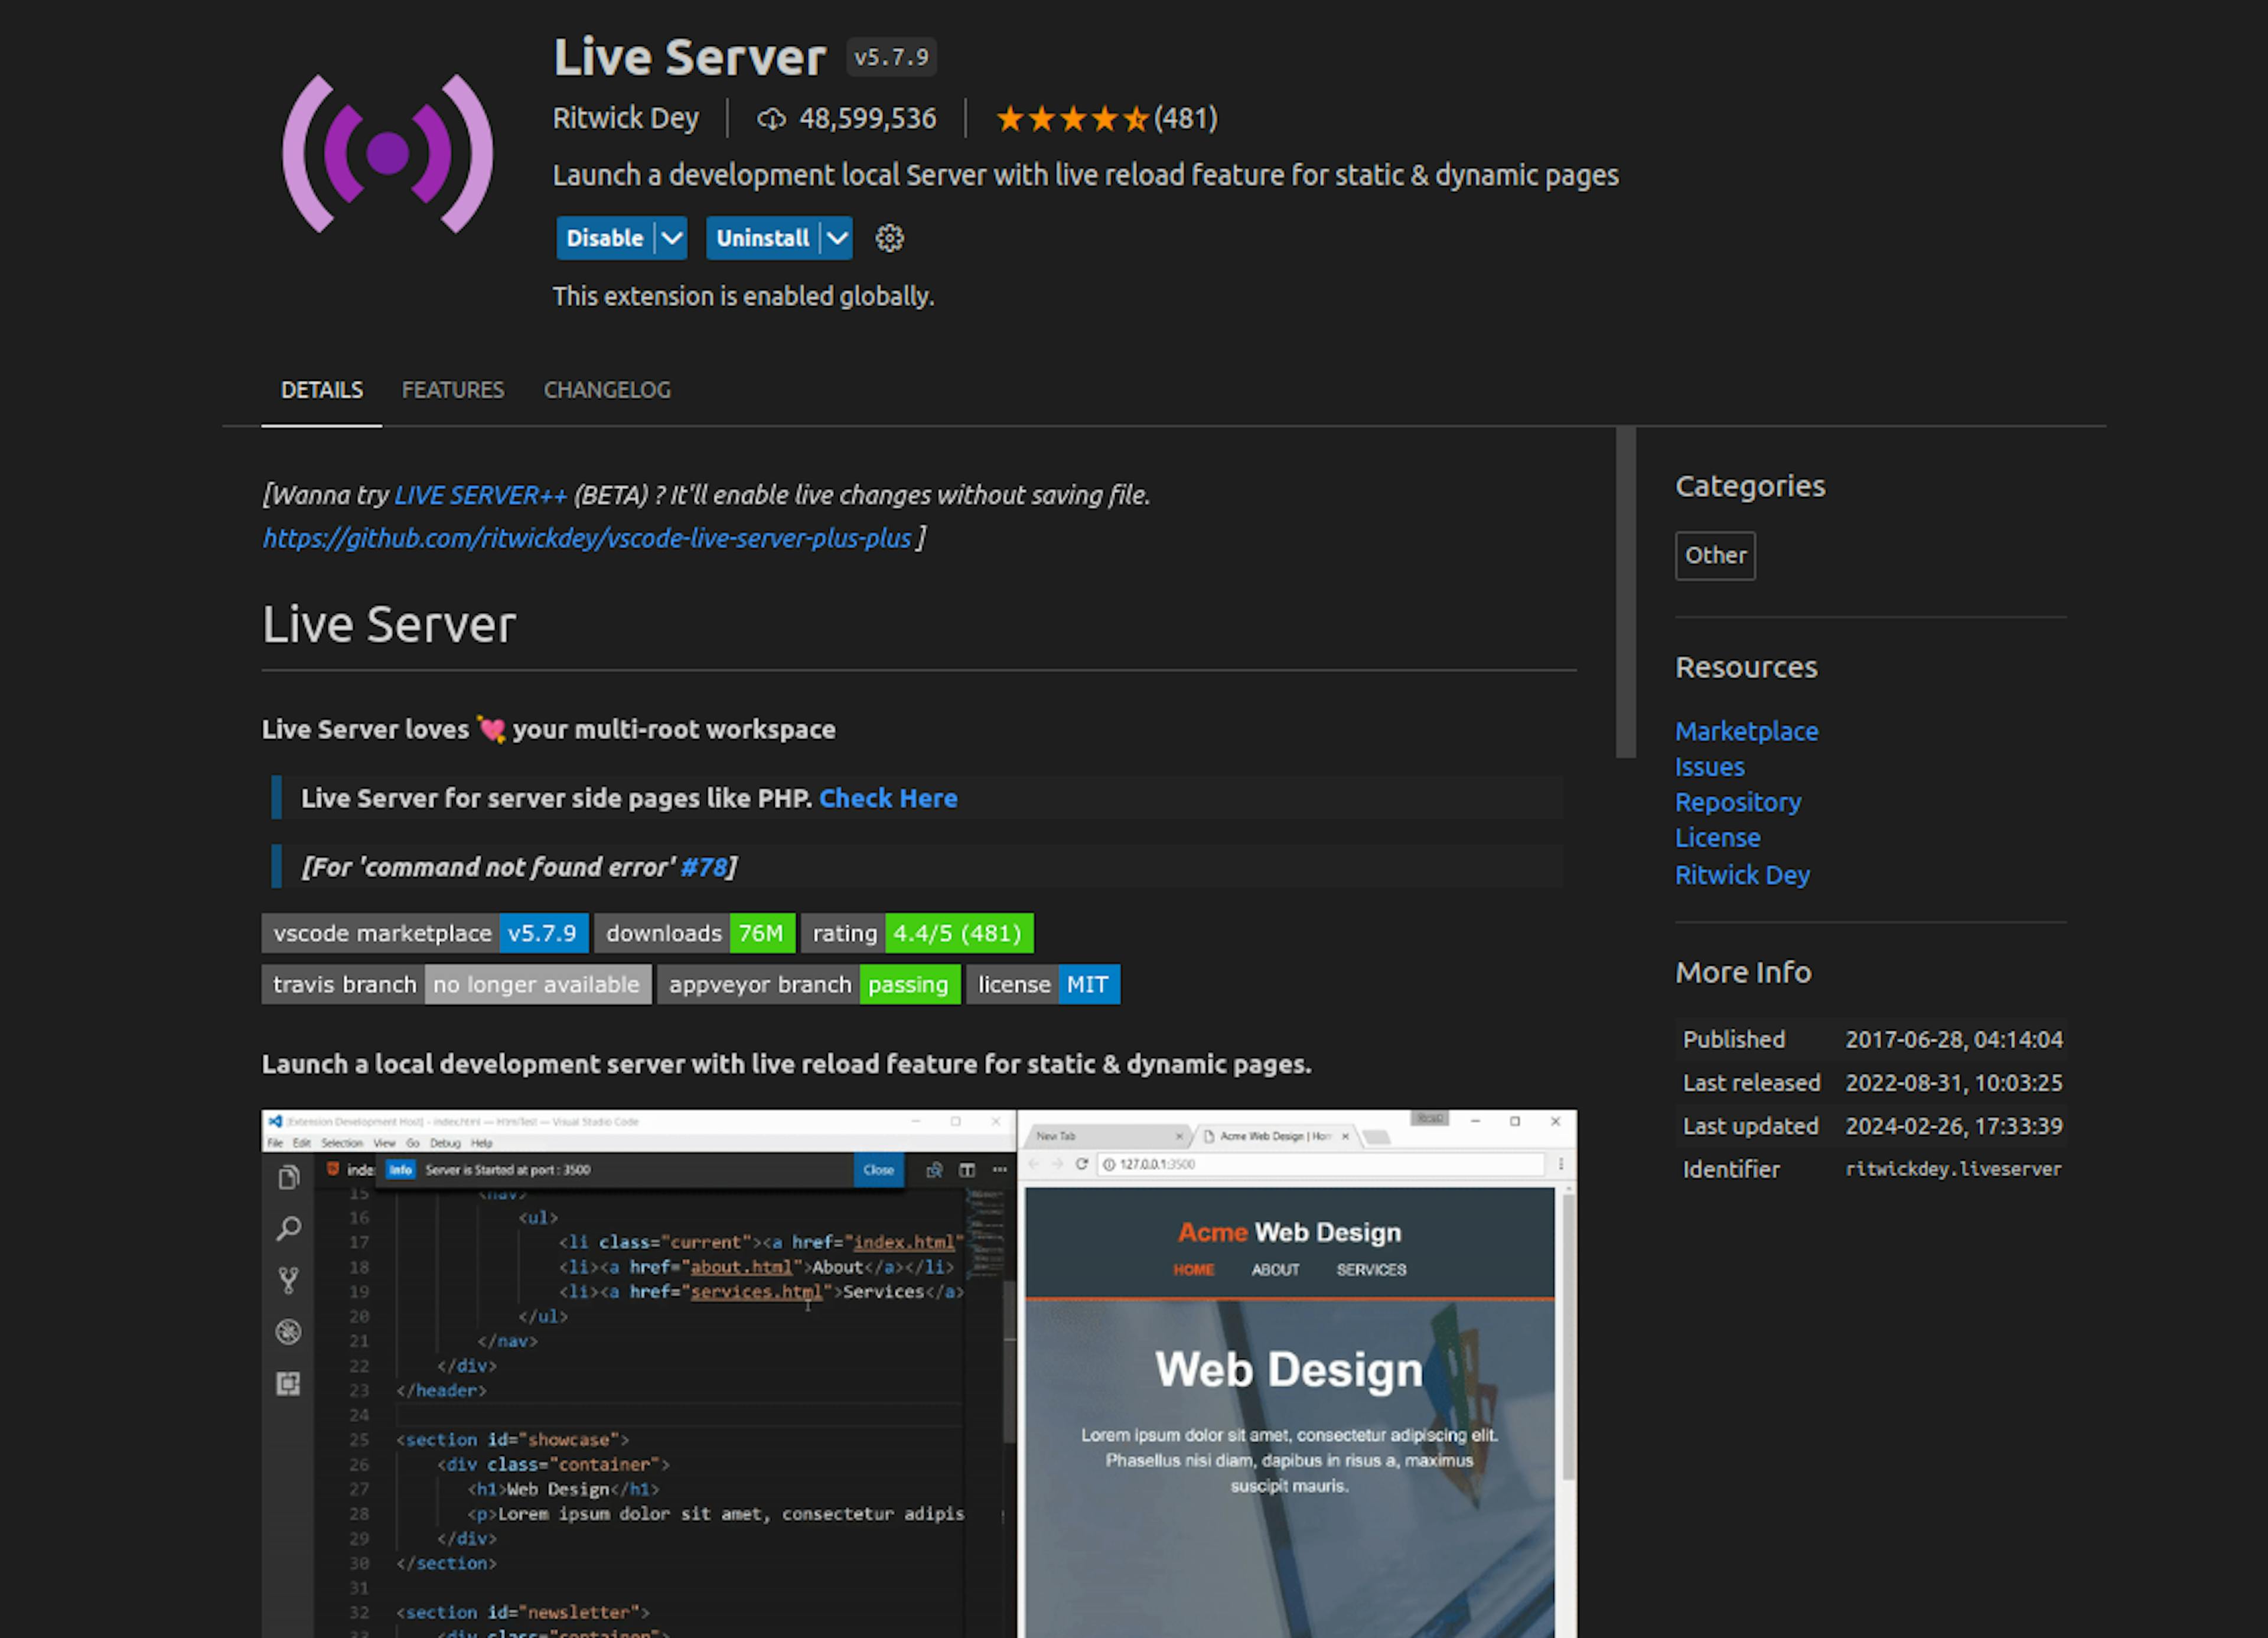Disable the Live Server extension
The image size is (2268, 1638).
pyautogui.click(x=604, y=238)
